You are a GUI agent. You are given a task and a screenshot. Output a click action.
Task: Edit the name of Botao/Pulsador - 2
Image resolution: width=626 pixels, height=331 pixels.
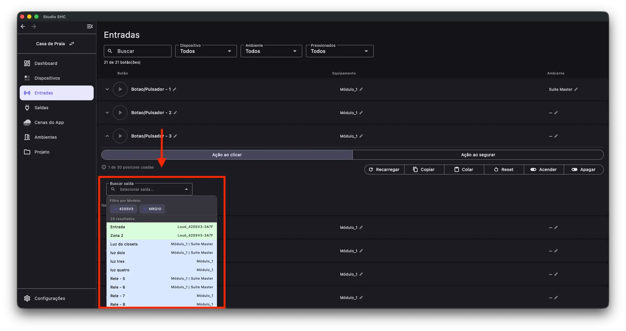coord(175,113)
